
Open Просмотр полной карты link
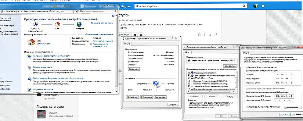[x=102, y=23]
